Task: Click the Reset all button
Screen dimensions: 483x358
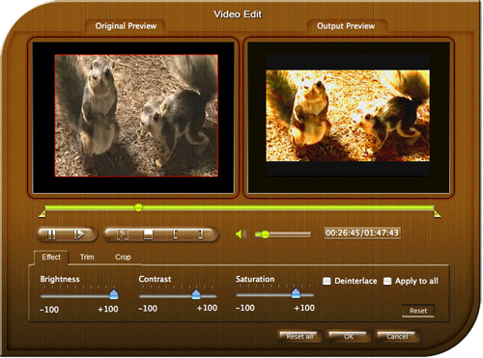Action: [x=299, y=337]
